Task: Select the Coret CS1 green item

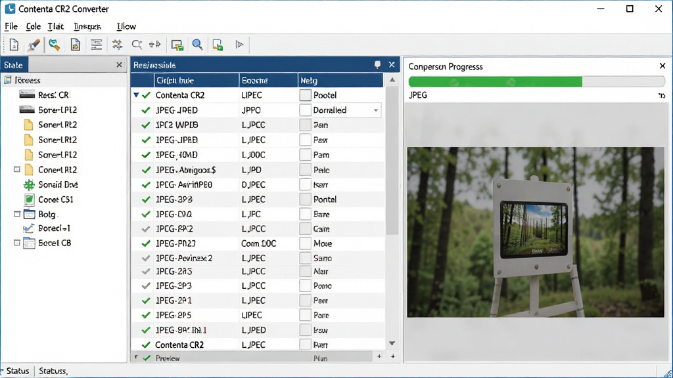Action: click(x=49, y=199)
